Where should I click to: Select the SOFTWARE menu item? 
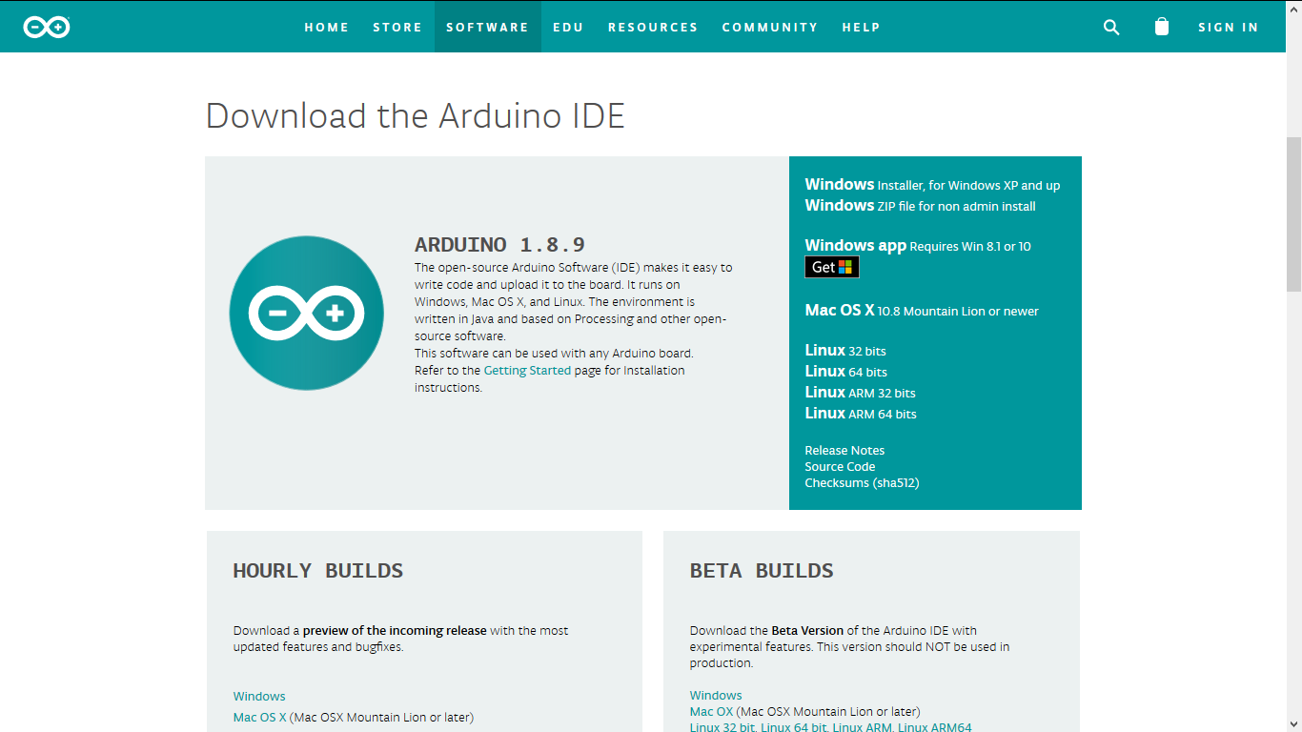click(x=487, y=27)
